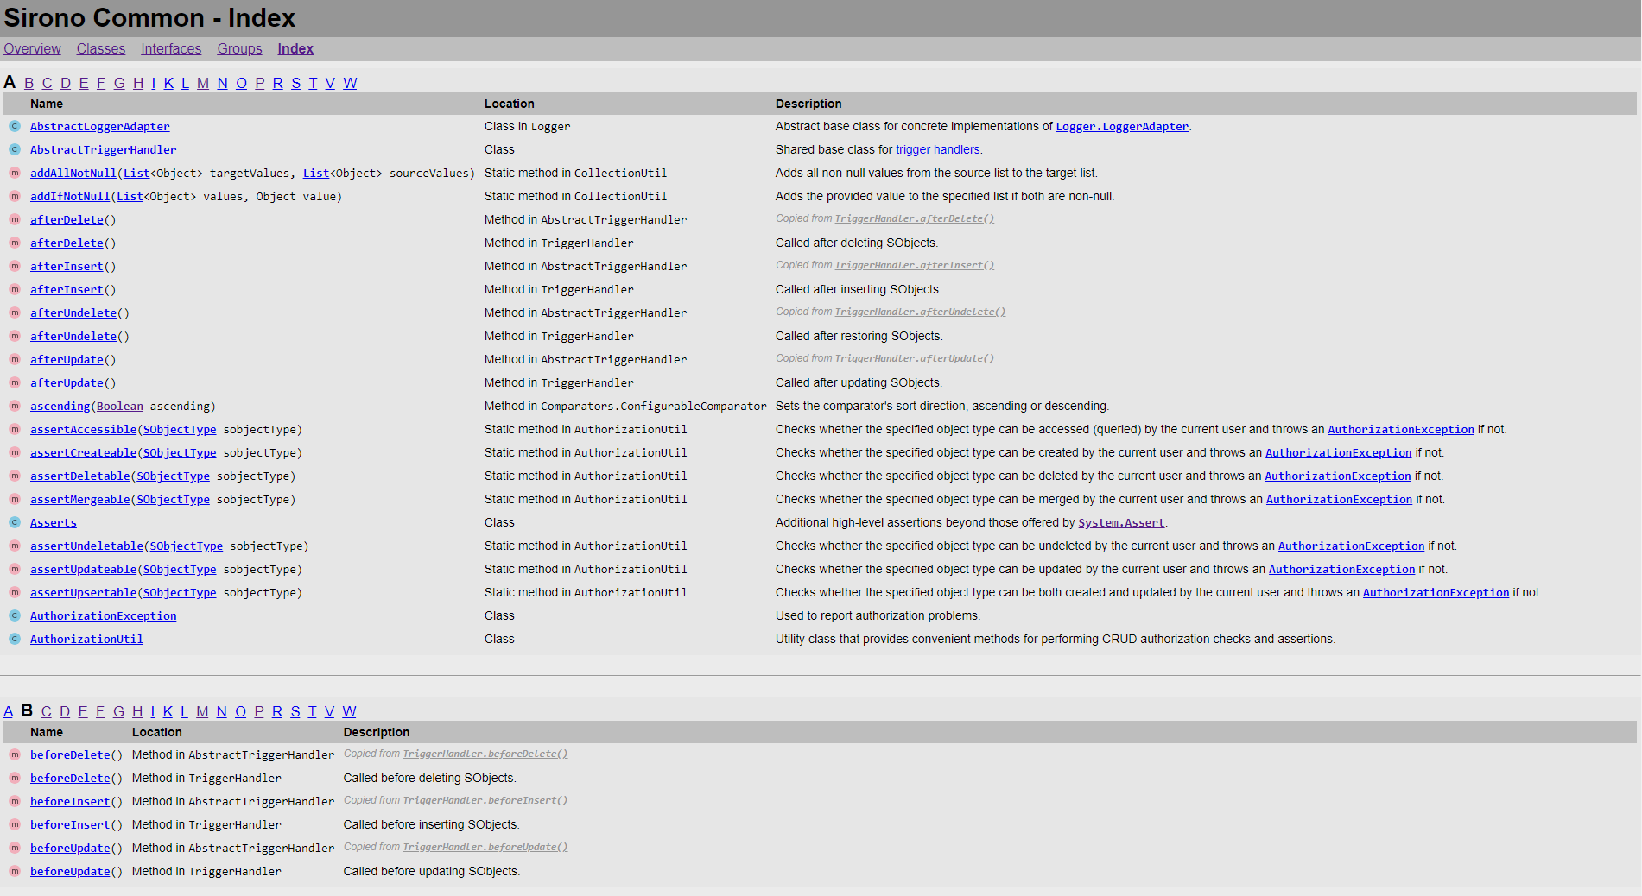Open the Overview navigation tab

[x=32, y=49]
